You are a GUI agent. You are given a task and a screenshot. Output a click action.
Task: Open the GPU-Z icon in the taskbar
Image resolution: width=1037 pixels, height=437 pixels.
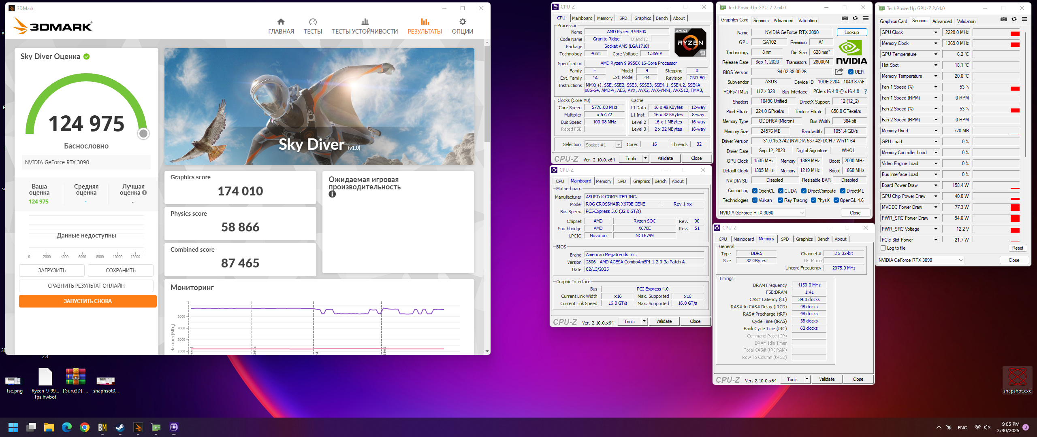tap(156, 427)
